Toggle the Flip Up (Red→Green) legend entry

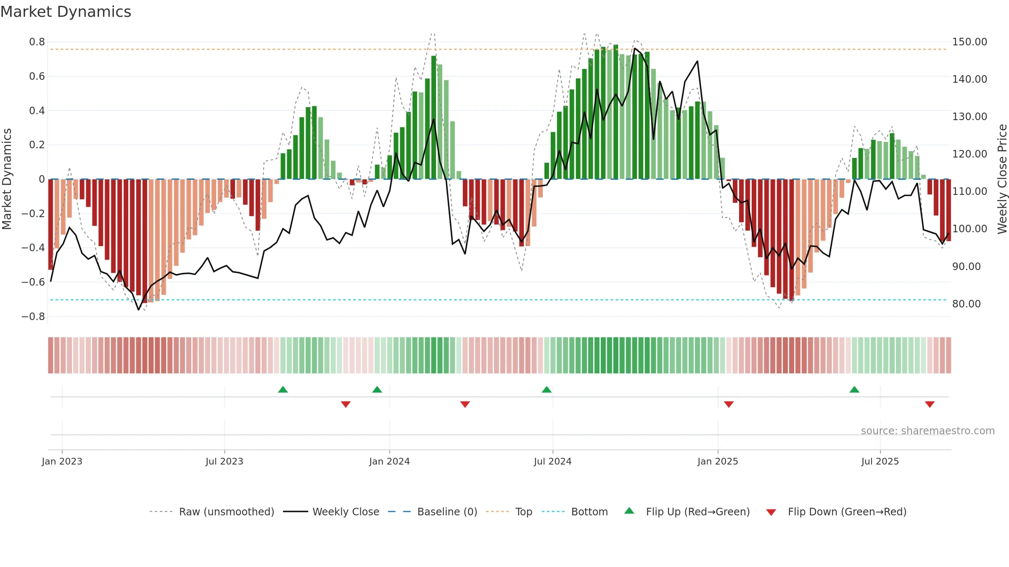(687, 512)
